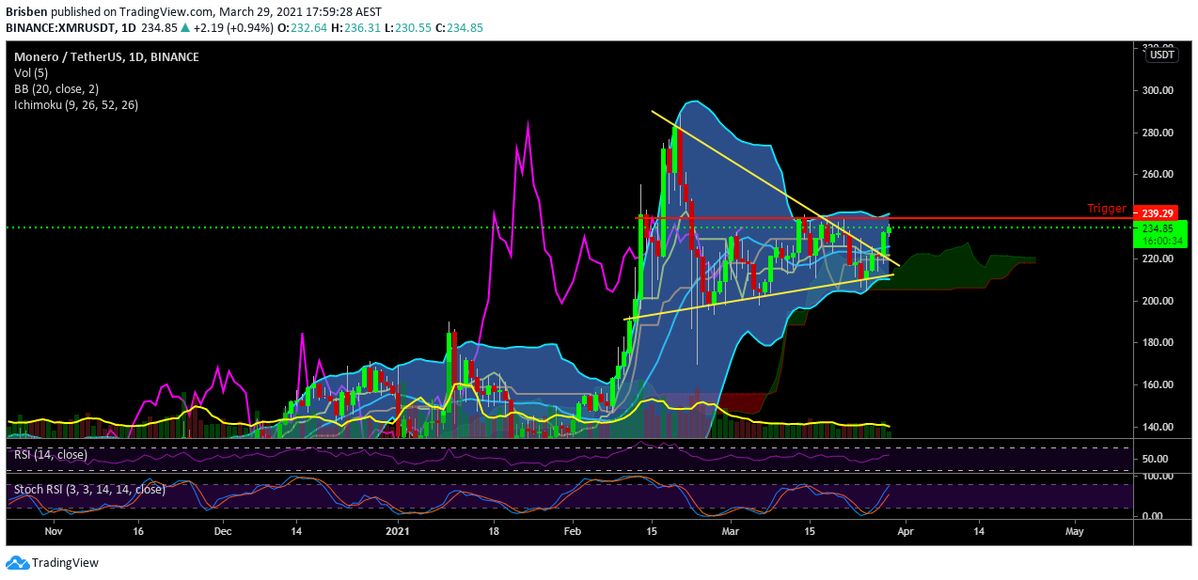
Task: Click the Feb label on time axis
Action: (x=574, y=531)
